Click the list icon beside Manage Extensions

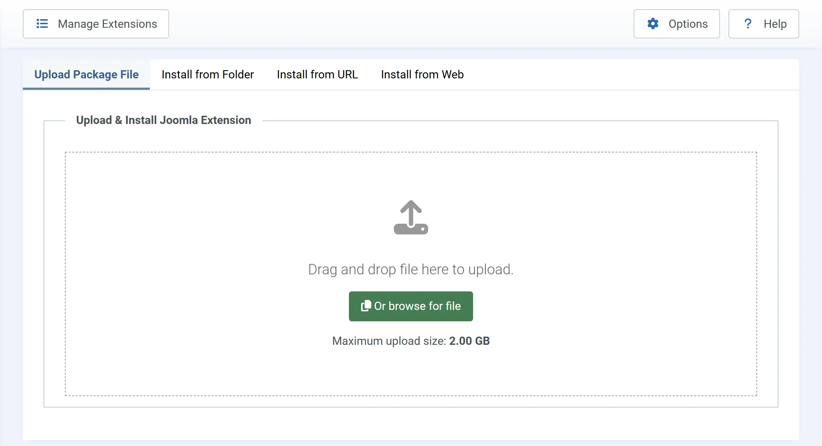pos(42,24)
